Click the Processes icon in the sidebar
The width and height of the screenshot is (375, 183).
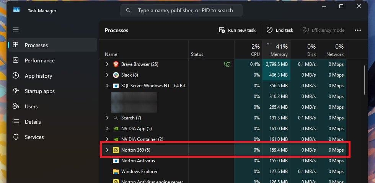[x=16, y=45]
